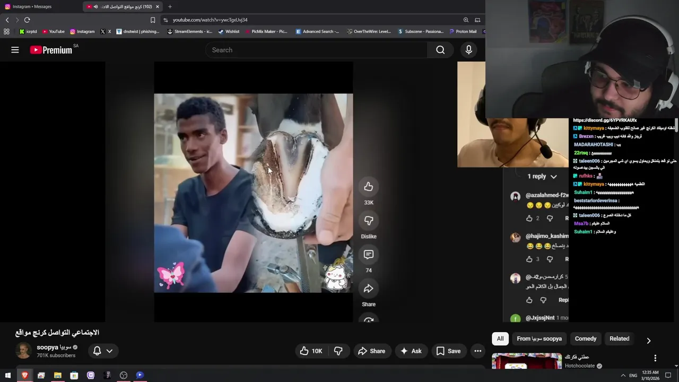Open the Proton Mail bookmark
The image size is (679, 382).
click(x=462, y=31)
